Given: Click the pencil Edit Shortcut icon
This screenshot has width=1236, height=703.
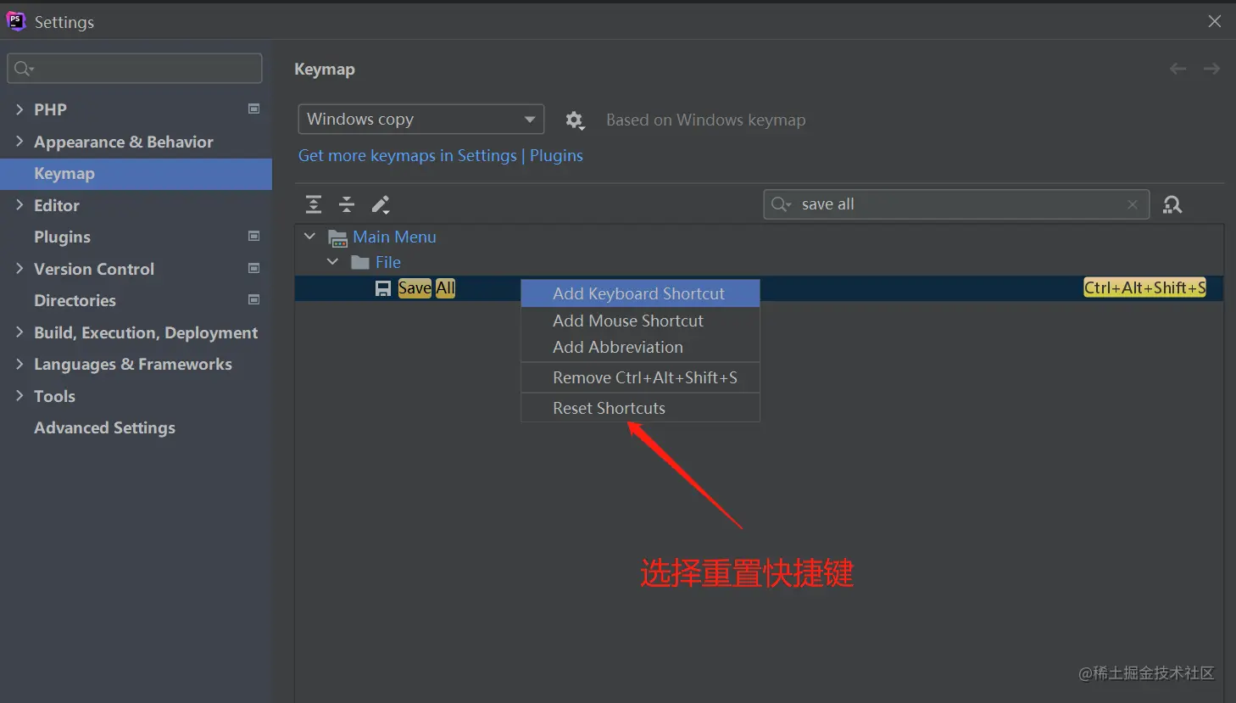Looking at the screenshot, I should (x=381, y=204).
